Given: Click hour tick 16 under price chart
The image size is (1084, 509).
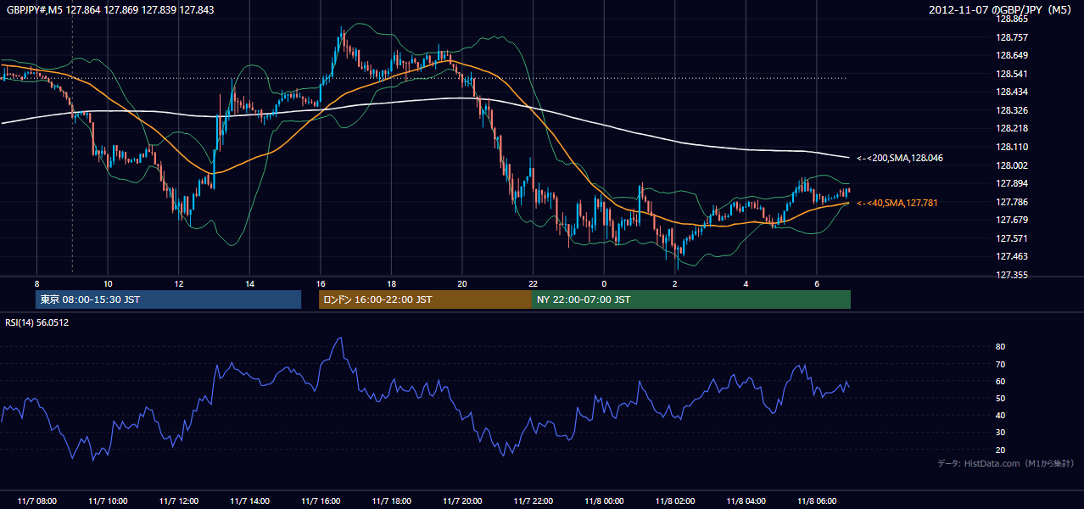Looking at the screenshot, I should click(320, 283).
